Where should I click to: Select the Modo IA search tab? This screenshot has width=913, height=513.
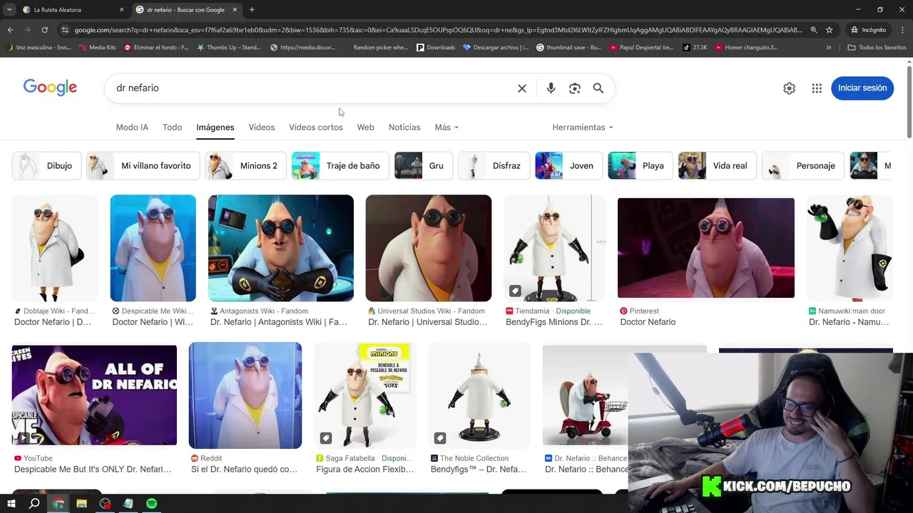[132, 128]
